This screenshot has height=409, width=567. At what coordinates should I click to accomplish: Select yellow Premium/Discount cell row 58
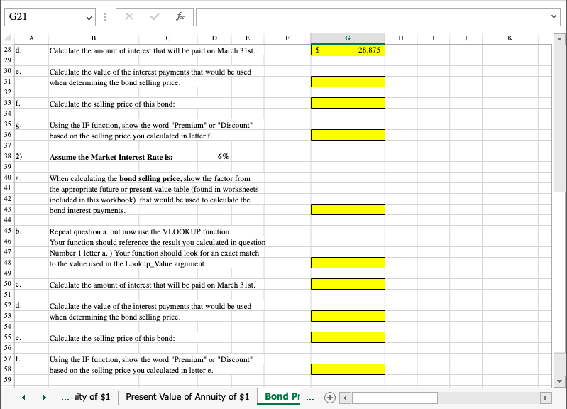(348, 369)
